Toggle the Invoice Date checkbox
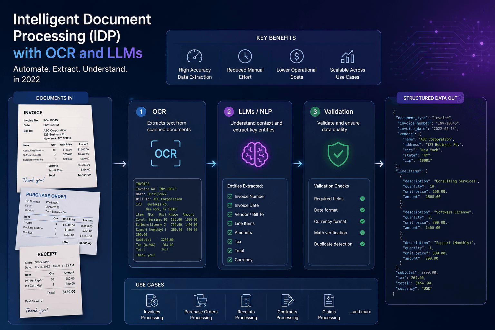 pyautogui.click(x=230, y=205)
